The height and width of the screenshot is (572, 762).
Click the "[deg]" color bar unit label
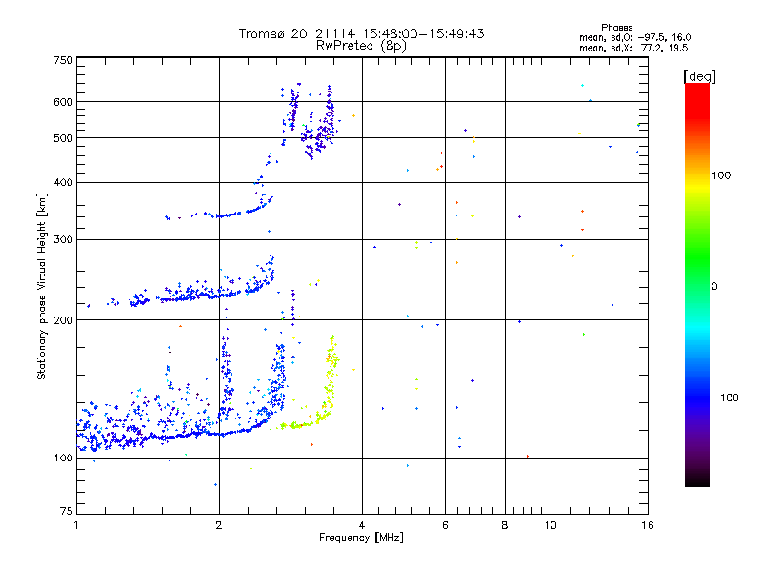point(699,77)
